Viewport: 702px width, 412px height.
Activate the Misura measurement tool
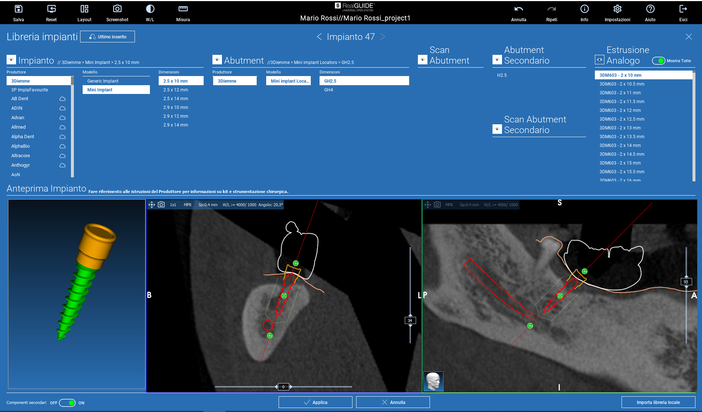(x=183, y=9)
